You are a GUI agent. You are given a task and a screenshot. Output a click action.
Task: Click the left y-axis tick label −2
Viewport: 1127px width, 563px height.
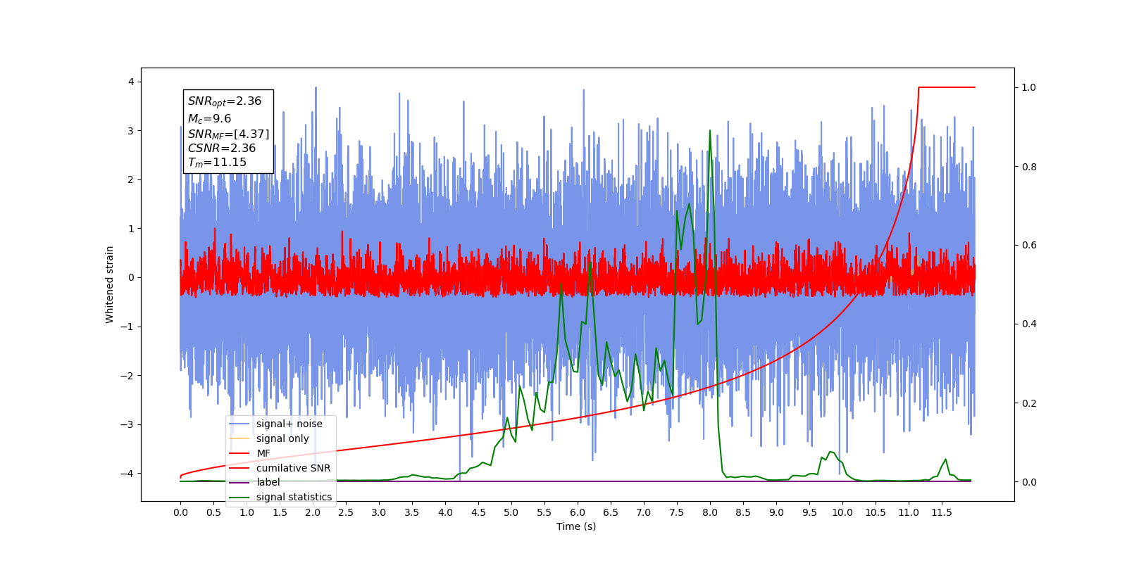tap(127, 375)
